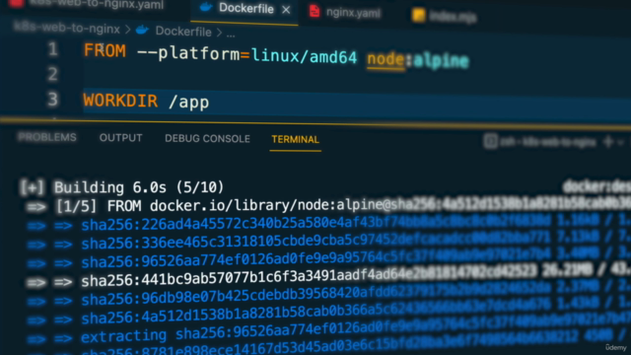631x355 pixels.
Task: Select k8s-web-to-nginx folder in breadcrumb
Action: coord(67,29)
